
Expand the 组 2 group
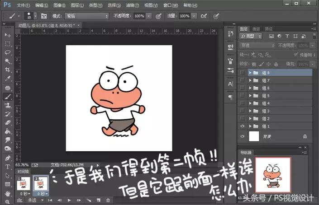pyautogui.click(x=250, y=119)
